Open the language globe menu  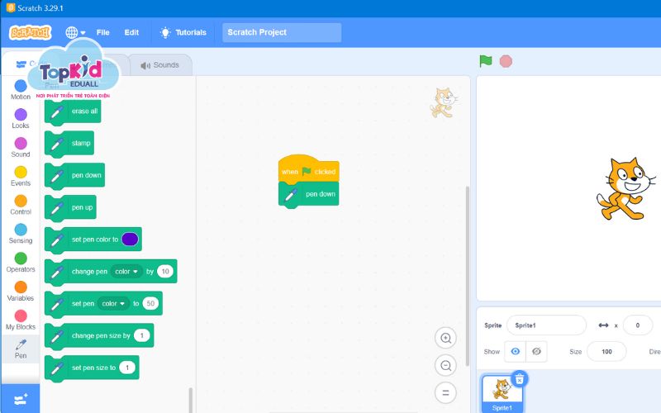pyautogui.click(x=75, y=32)
